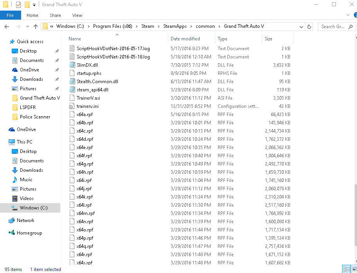Select the x64g.rpf file
The width and height of the screenshot is (357, 273).
(85, 164)
